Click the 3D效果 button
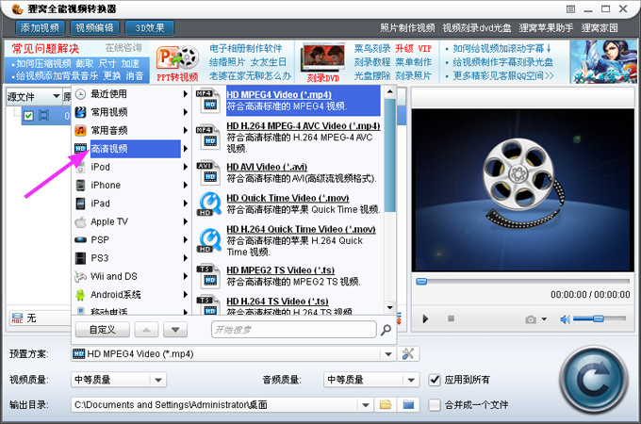This screenshot has height=424, width=641. pyautogui.click(x=150, y=27)
